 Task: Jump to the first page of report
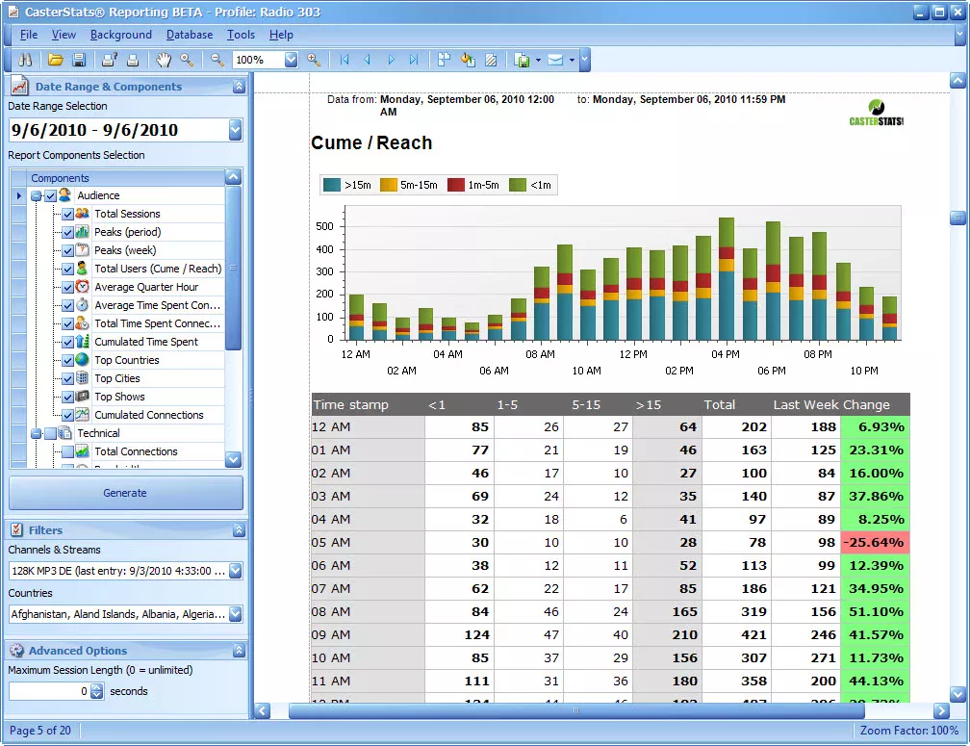(345, 60)
